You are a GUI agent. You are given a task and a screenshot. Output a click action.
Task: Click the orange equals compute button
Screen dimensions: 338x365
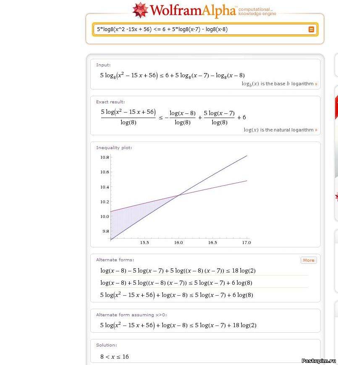click(311, 29)
